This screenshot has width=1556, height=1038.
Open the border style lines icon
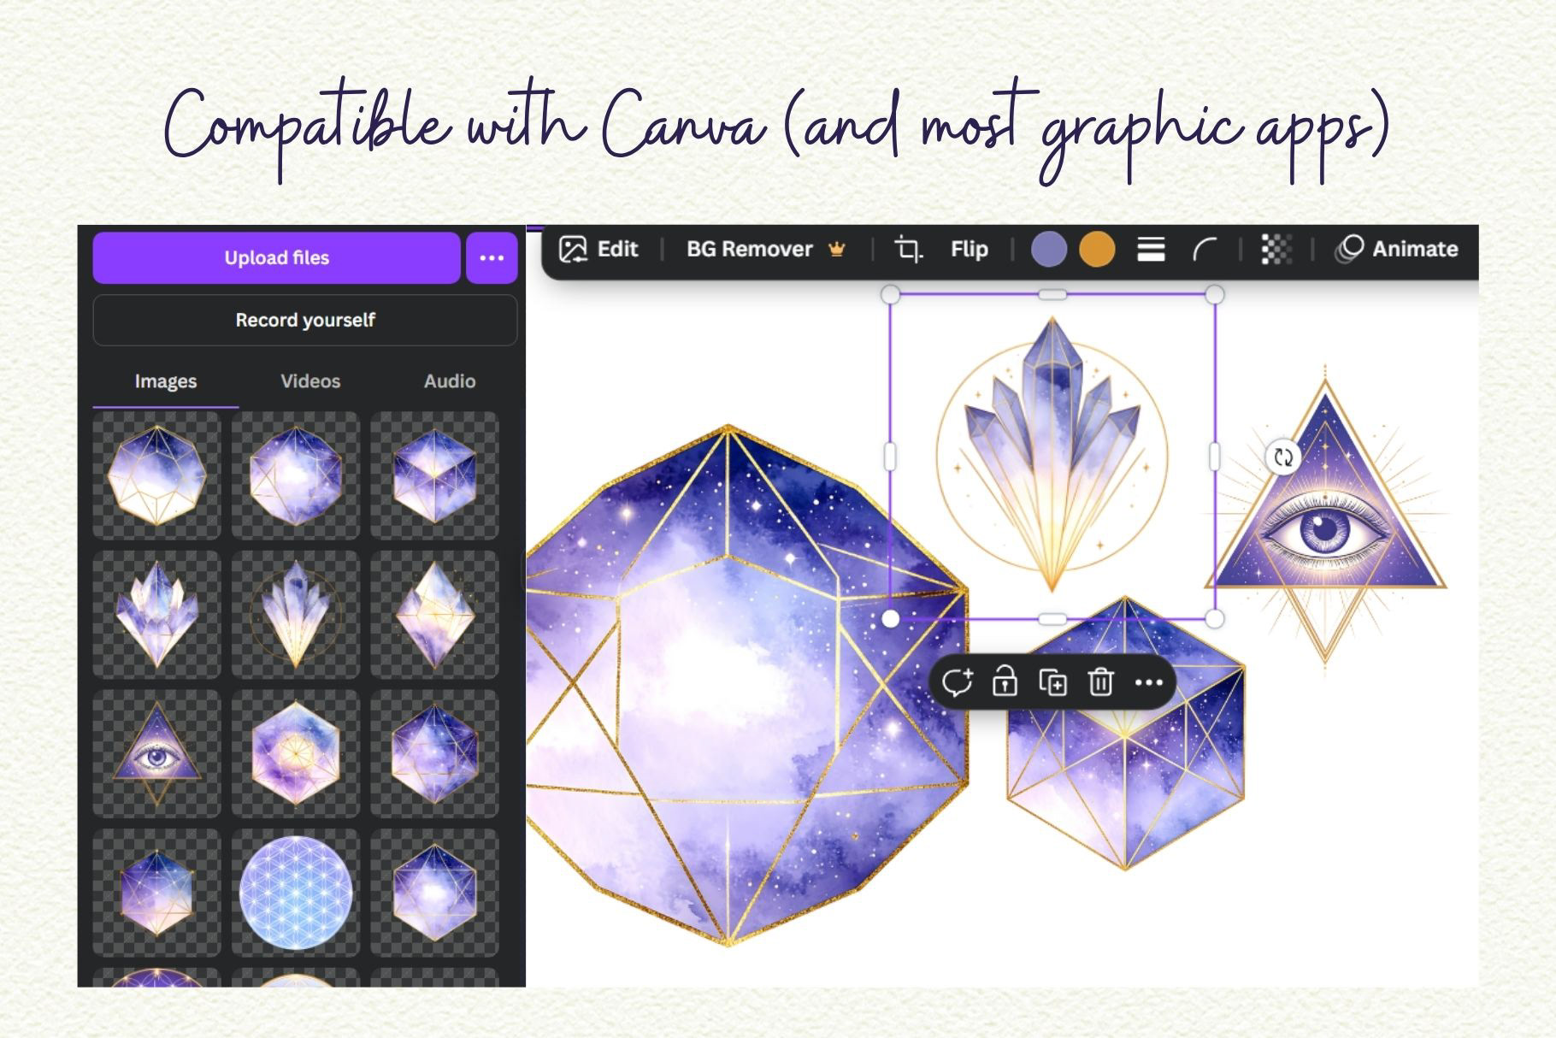pyautogui.click(x=1151, y=250)
